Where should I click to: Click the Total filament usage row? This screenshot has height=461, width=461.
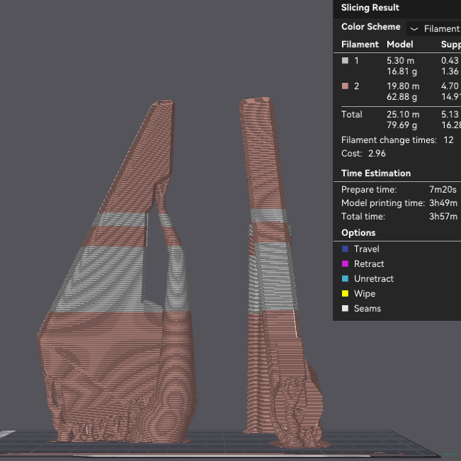pyautogui.click(x=352, y=115)
